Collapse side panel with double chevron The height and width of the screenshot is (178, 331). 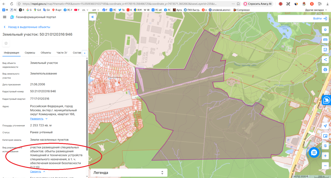point(92,17)
